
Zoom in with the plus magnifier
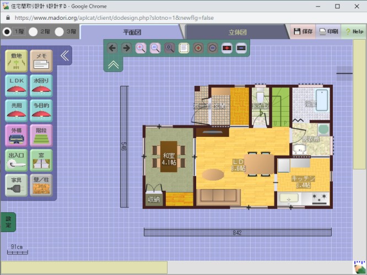tap(141, 48)
